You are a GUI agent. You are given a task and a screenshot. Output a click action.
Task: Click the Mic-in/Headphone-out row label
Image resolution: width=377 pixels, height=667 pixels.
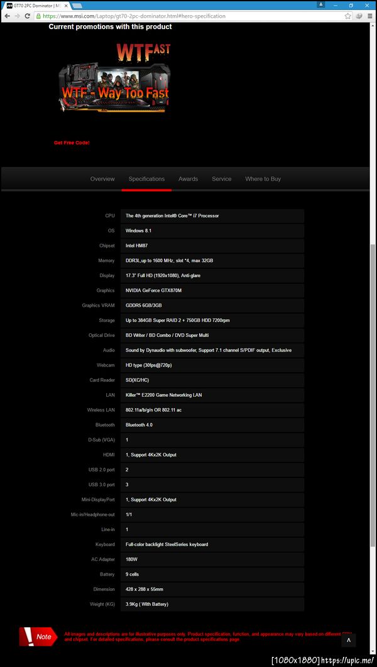[92, 515]
